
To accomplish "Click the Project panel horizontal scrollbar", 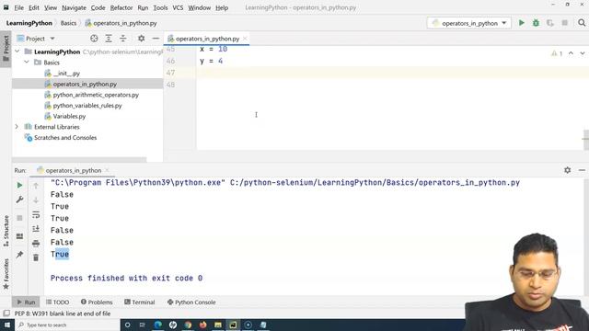I will coord(80,159).
